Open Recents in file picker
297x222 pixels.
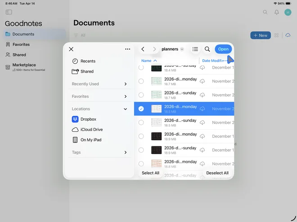(84, 61)
